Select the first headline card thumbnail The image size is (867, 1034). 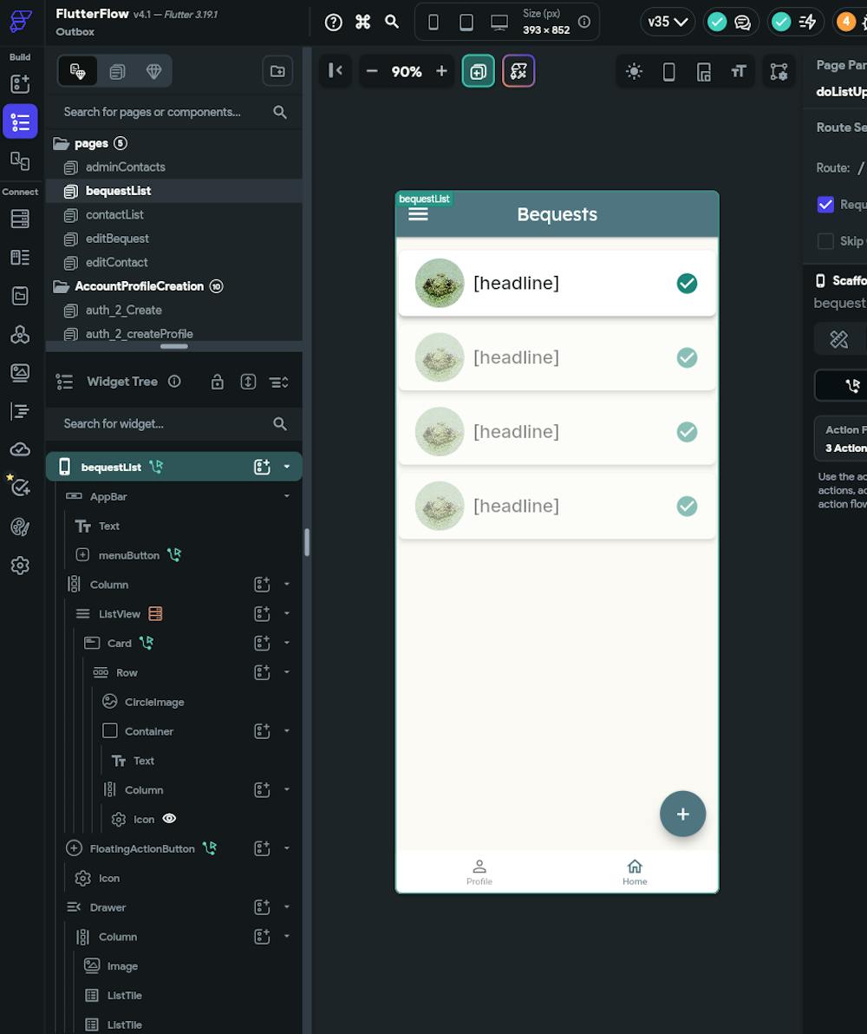(440, 283)
